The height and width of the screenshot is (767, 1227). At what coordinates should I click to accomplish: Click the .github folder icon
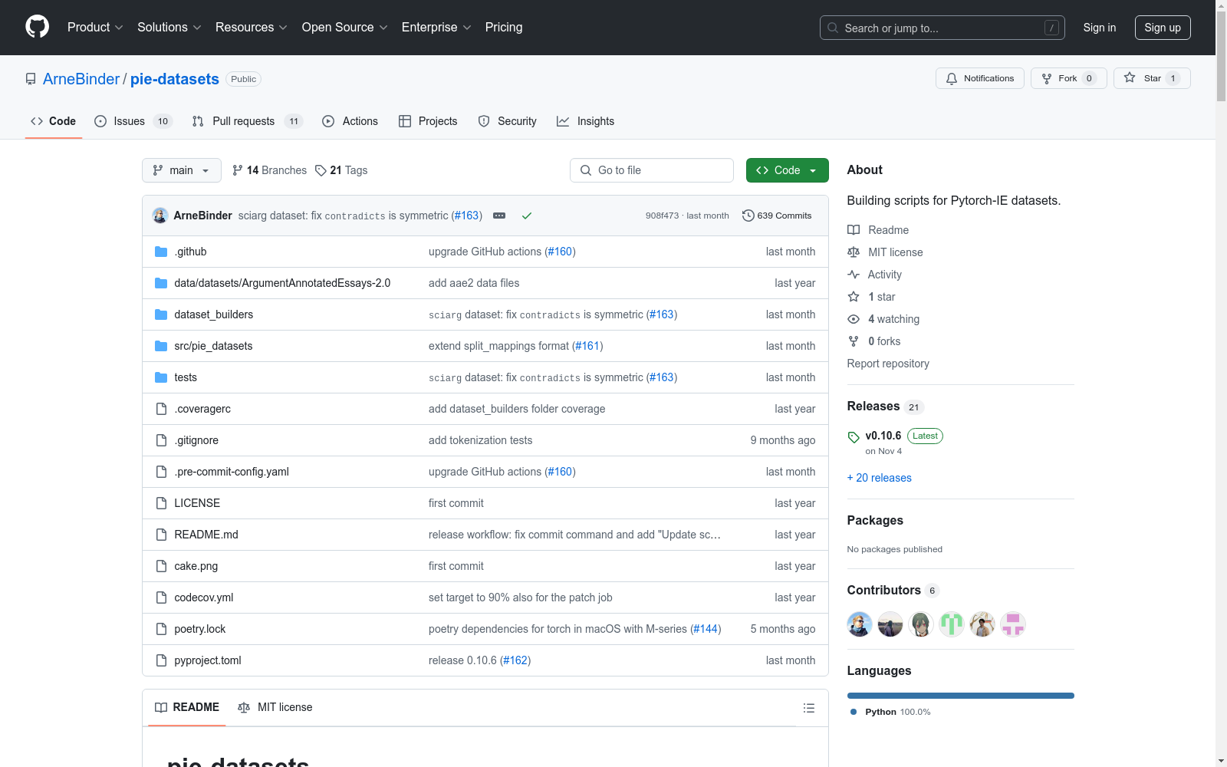tap(161, 252)
